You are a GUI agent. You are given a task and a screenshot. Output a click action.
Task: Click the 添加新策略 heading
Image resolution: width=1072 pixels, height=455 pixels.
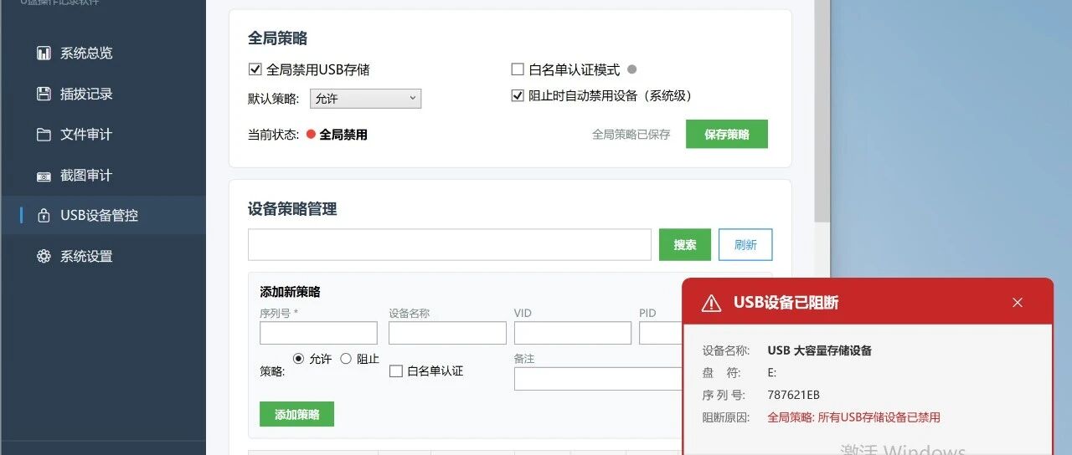click(290, 292)
